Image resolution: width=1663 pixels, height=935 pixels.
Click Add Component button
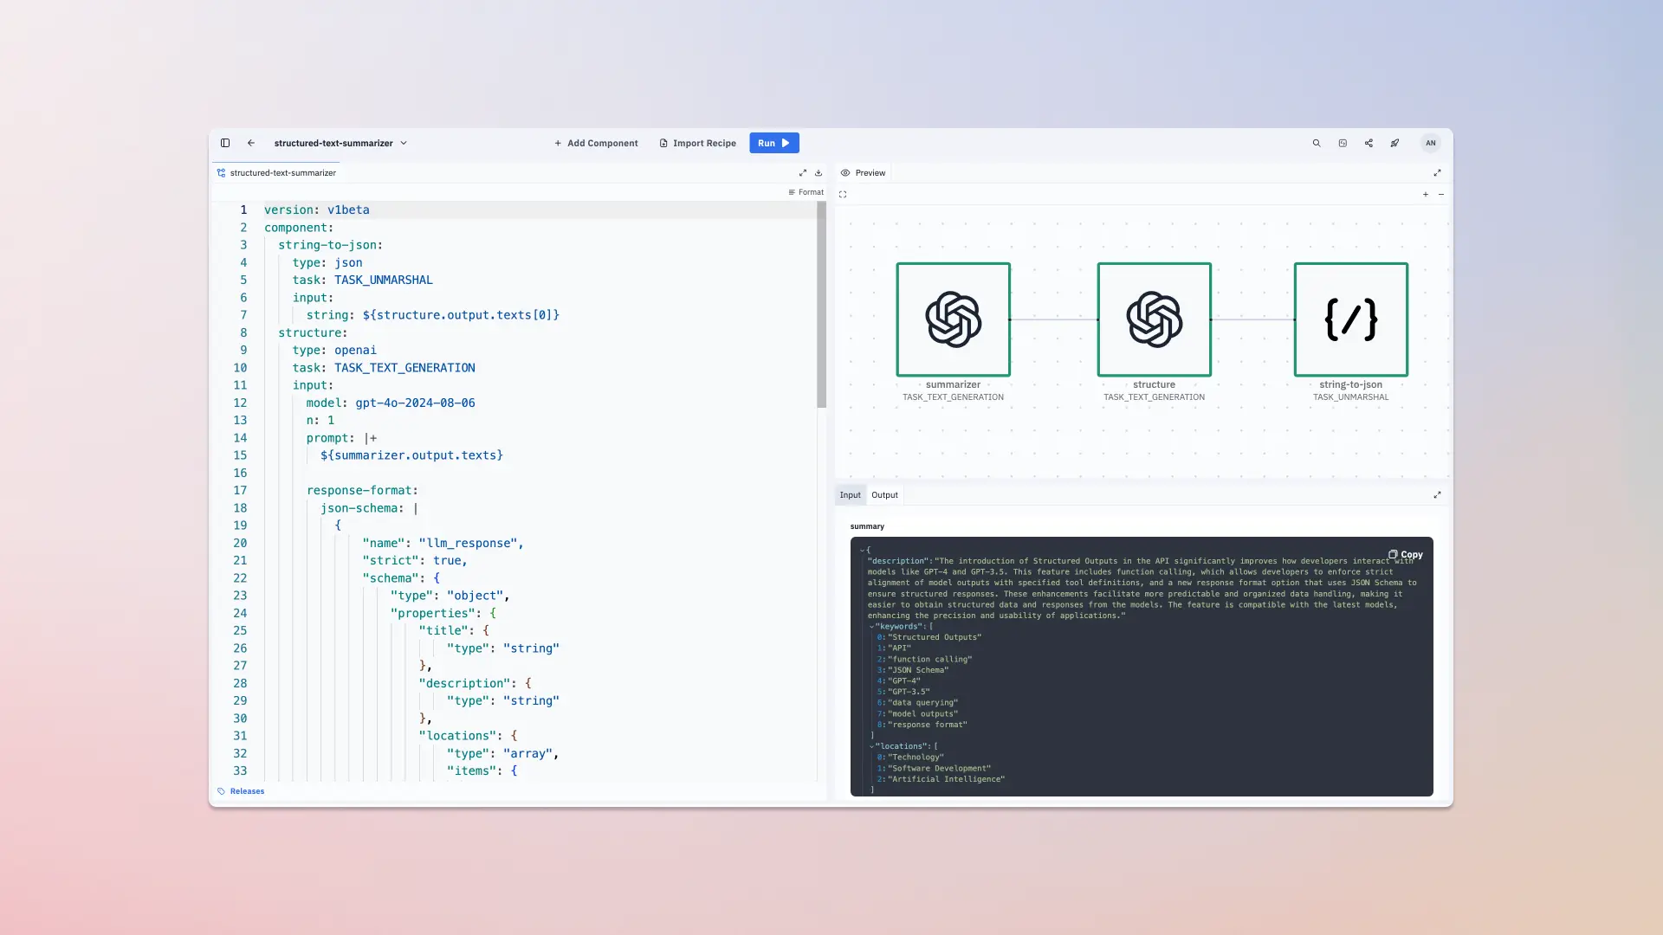tap(596, 143)
